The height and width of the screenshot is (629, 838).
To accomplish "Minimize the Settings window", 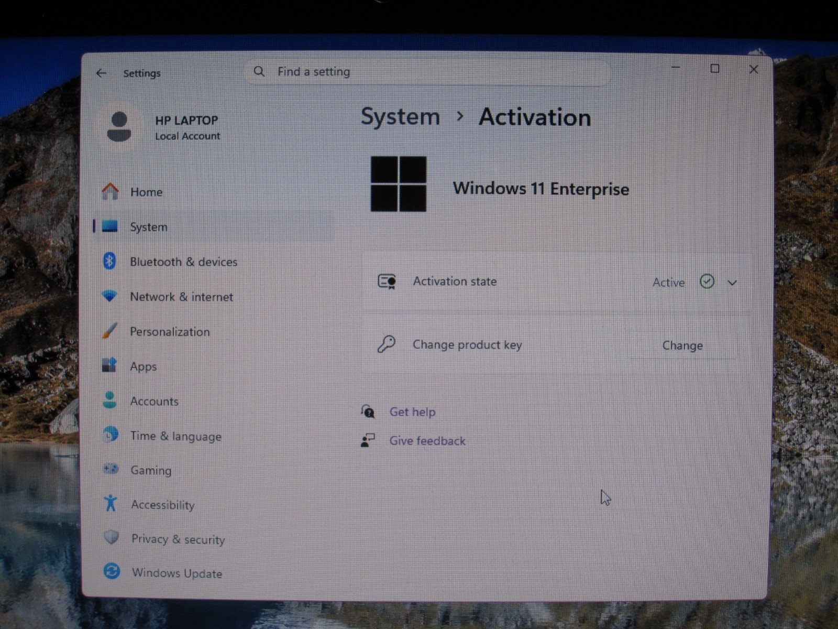I will click(676, 68).
